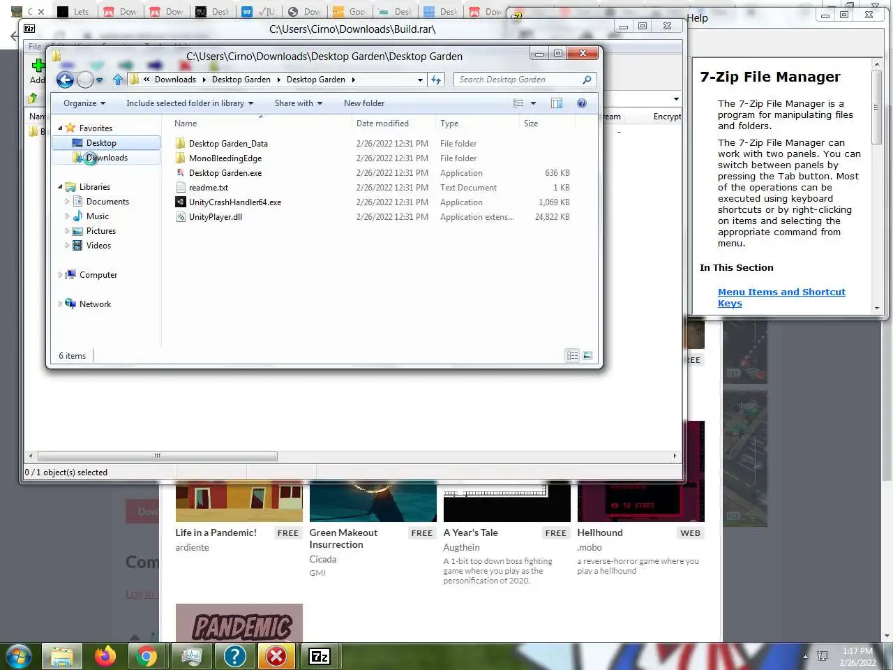Select the Libraries item in navigation pane
This screenshot has height=670, width=893.
94,187
